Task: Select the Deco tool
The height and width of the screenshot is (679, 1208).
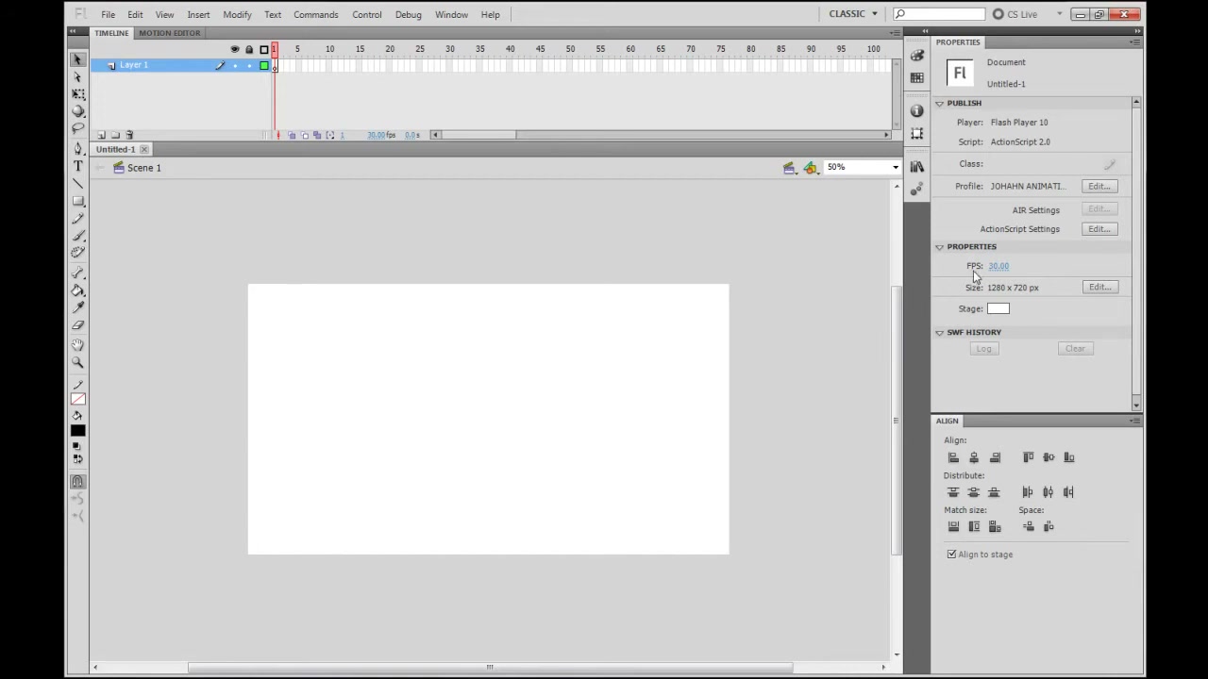Action: [x=78, y=252]
